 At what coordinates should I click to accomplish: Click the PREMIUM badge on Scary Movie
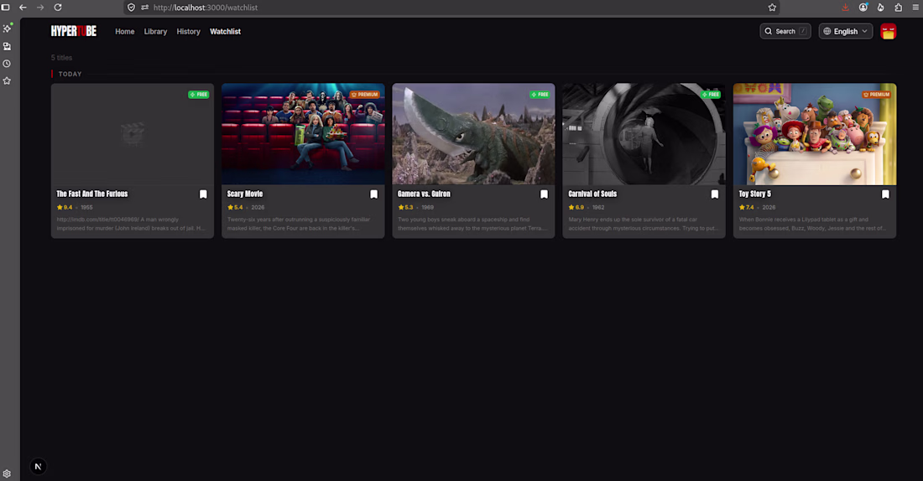pos(364,94)
